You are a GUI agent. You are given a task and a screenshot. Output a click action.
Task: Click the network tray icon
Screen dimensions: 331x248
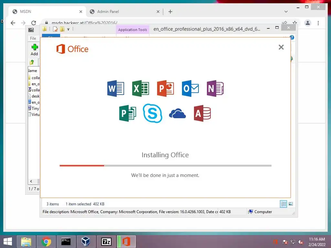click(293, 242)
